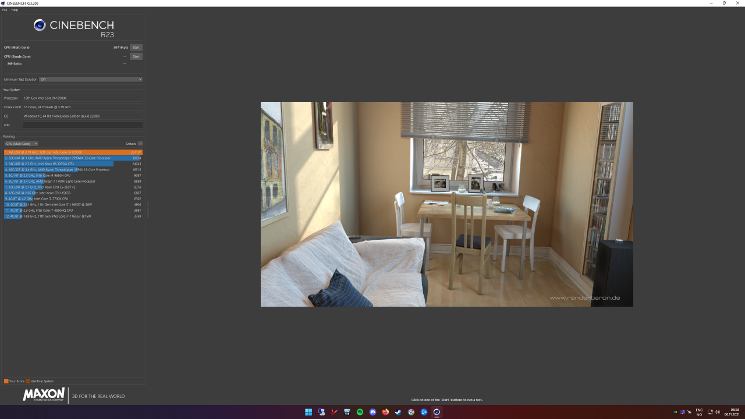The width and height of the screenshot is (745, 419).
Task: Open the Windows Start menu
Action: 308,412
